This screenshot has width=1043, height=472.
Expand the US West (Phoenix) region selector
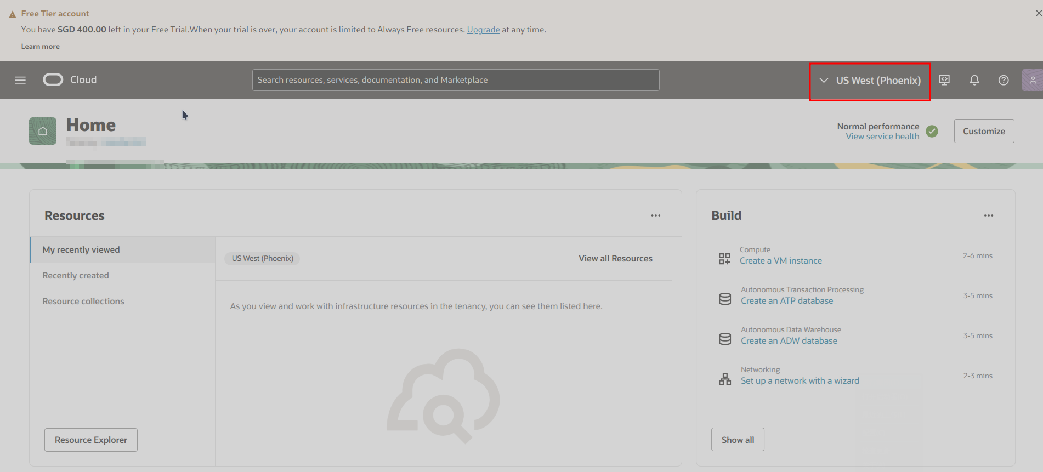[870, 81]
